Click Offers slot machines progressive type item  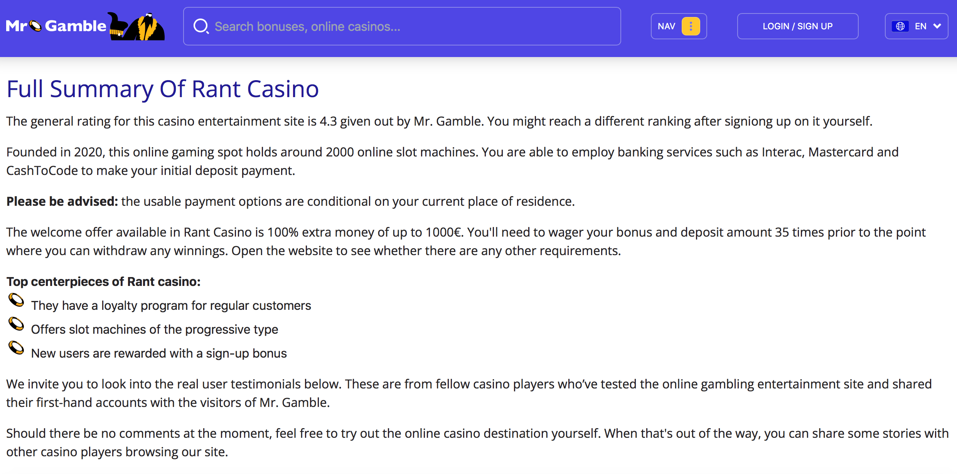click(155, 329)
